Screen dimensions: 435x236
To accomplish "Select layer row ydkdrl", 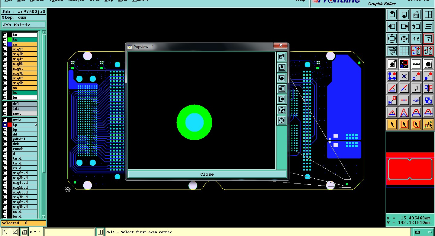I will (24, 139).
